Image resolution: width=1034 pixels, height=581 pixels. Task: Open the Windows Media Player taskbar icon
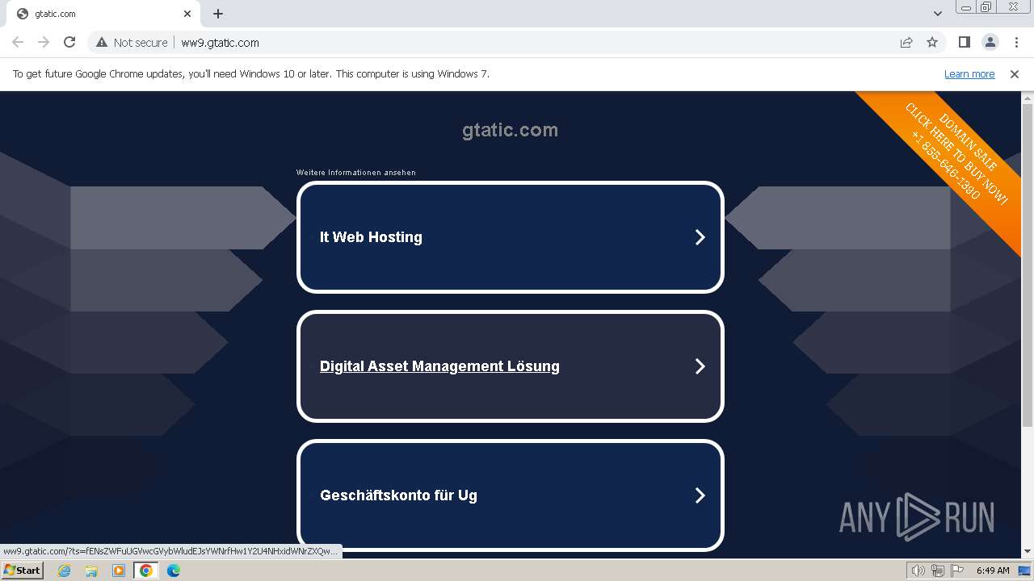(119, 571)
